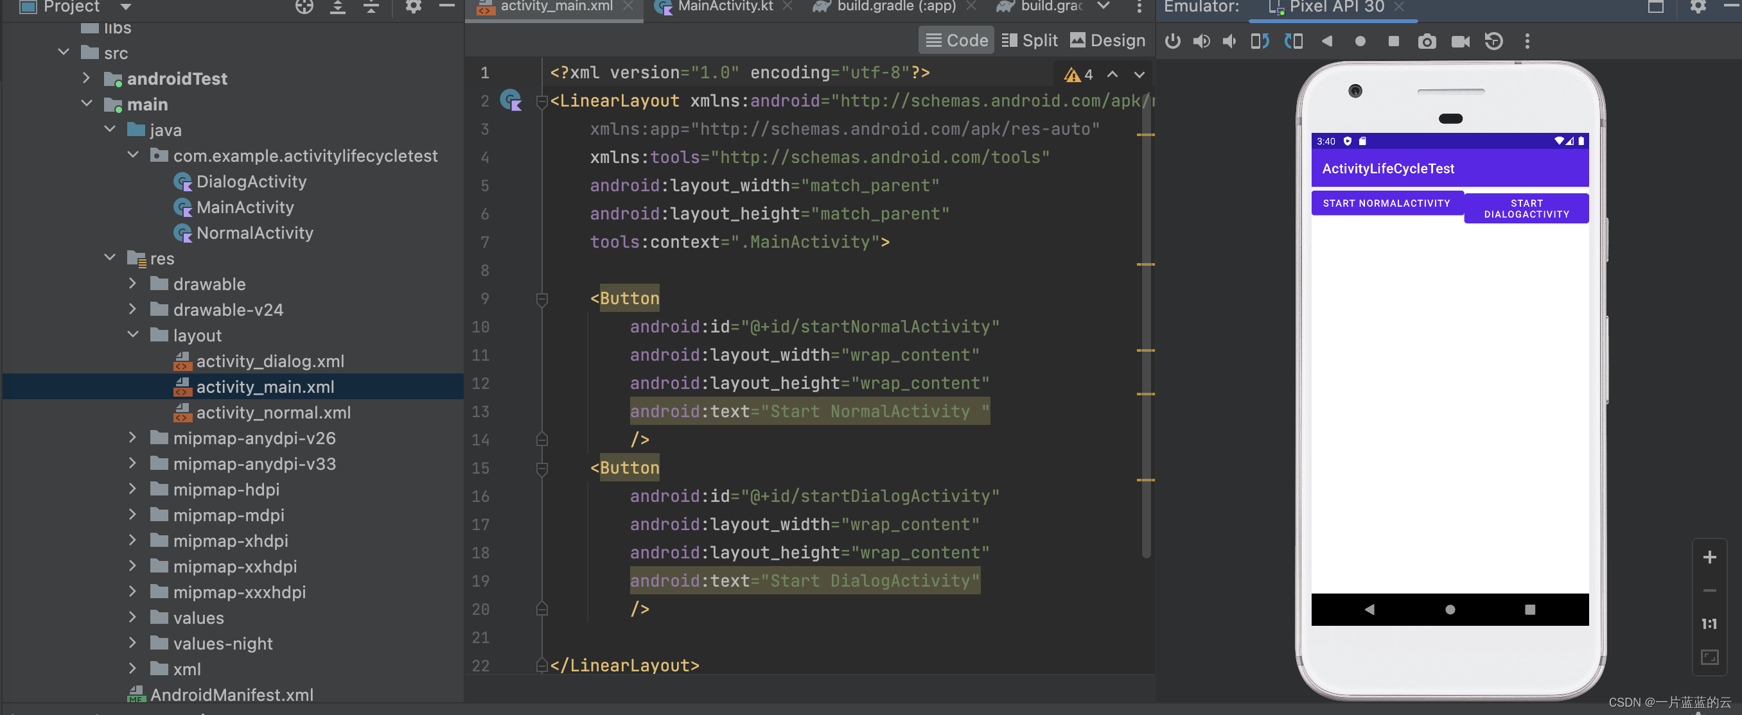
Task: Zoom in emulator with plus button
Action: click(1709, 557)
